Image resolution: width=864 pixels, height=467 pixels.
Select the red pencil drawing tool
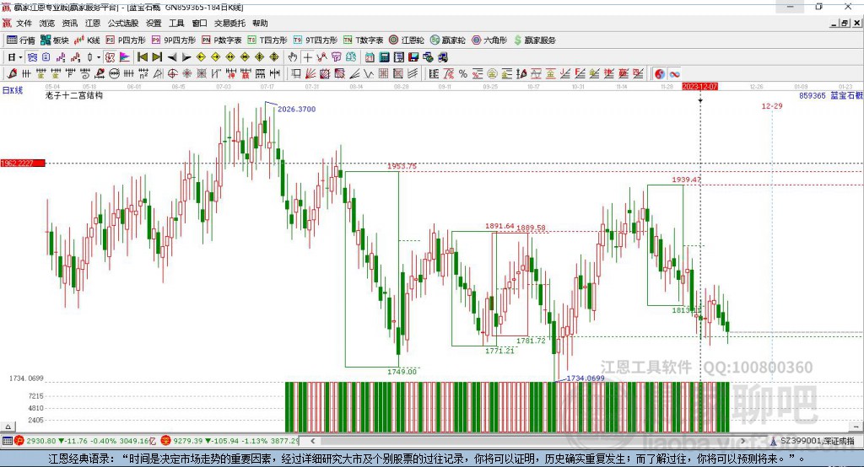point(12,74)
